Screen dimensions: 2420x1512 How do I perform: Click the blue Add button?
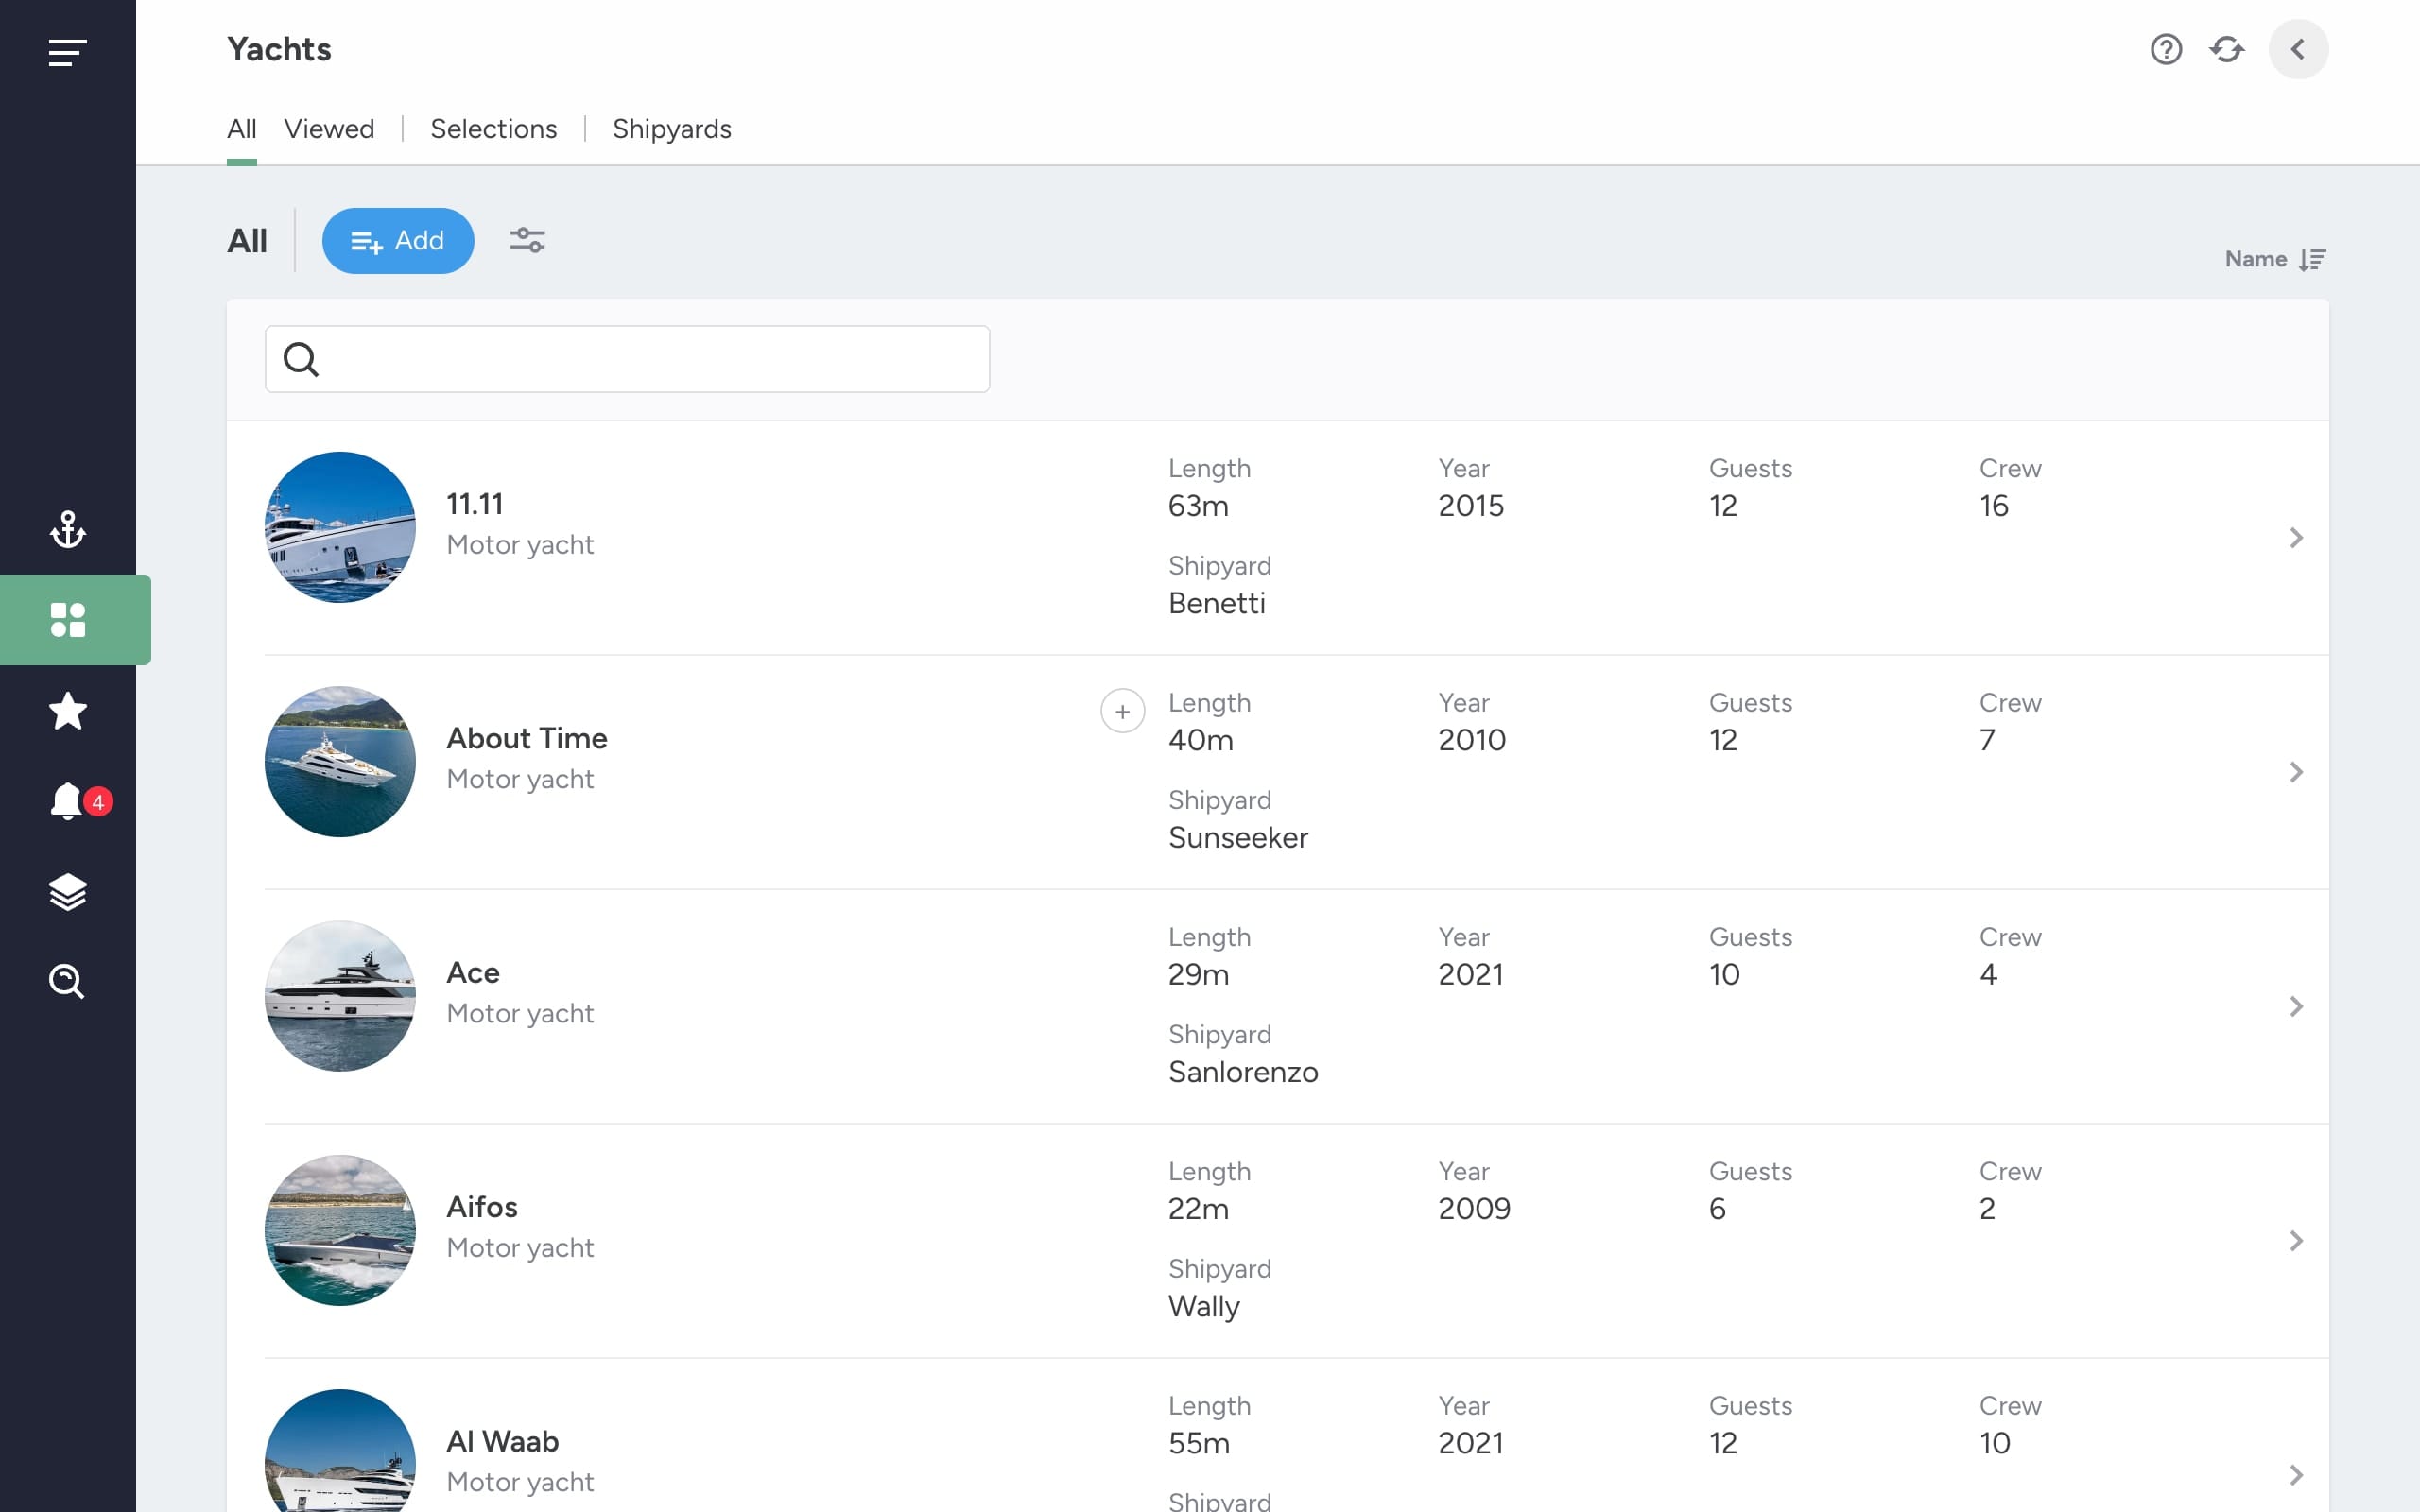pyautogui.click(x=398, y=241)
